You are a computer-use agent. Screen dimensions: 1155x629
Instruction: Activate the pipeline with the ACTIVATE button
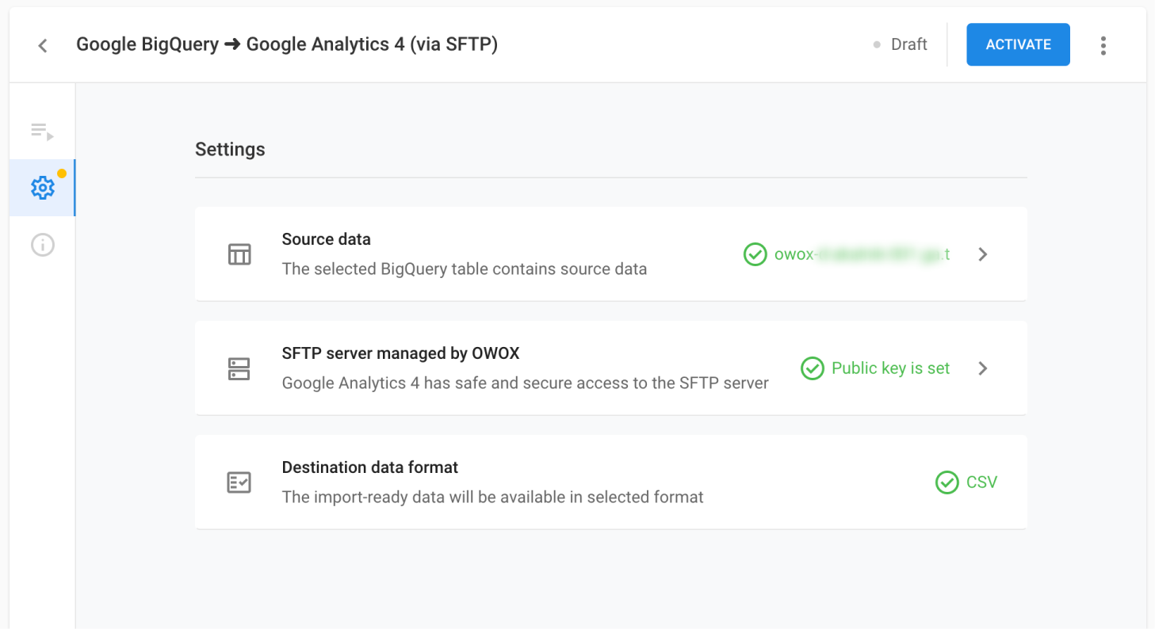click(1018, 44)
